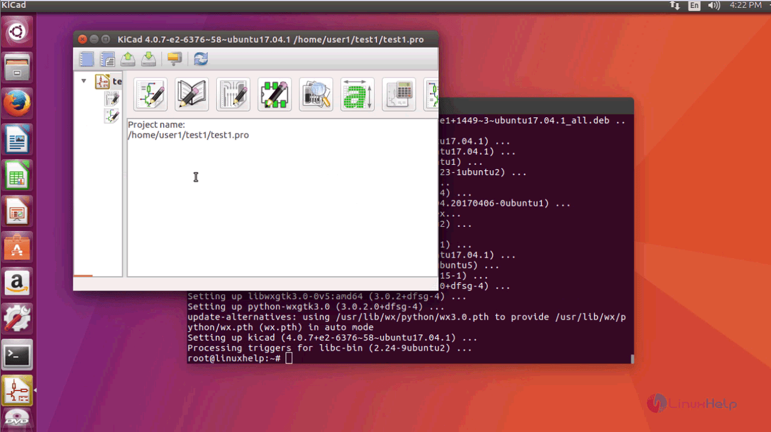Click the Open project icon with green up arrow
The image size is (771, 432).
pos(128,58)
